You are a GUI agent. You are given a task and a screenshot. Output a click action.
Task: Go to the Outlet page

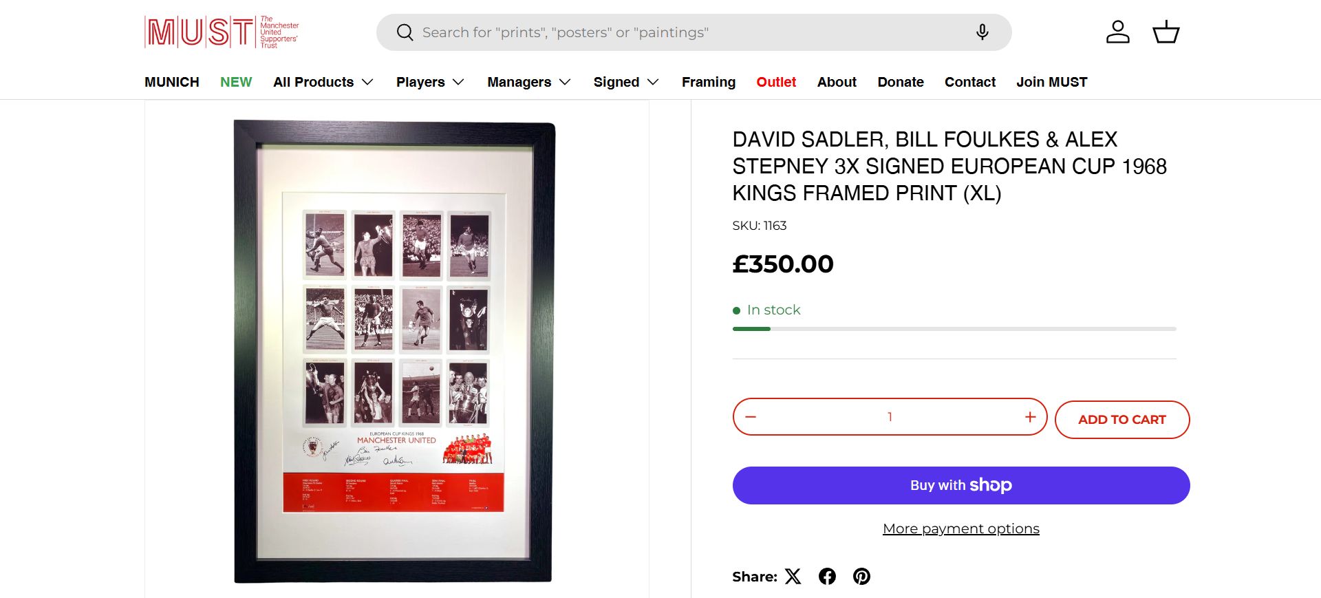[x=776, y=82]
